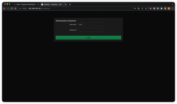Image resolution: width=177 pixels, height=104 pixels.
Task: Open a new browser tab
Action: coord(70,4)
